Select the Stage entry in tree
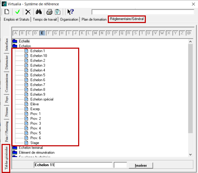 click(35, 143)
